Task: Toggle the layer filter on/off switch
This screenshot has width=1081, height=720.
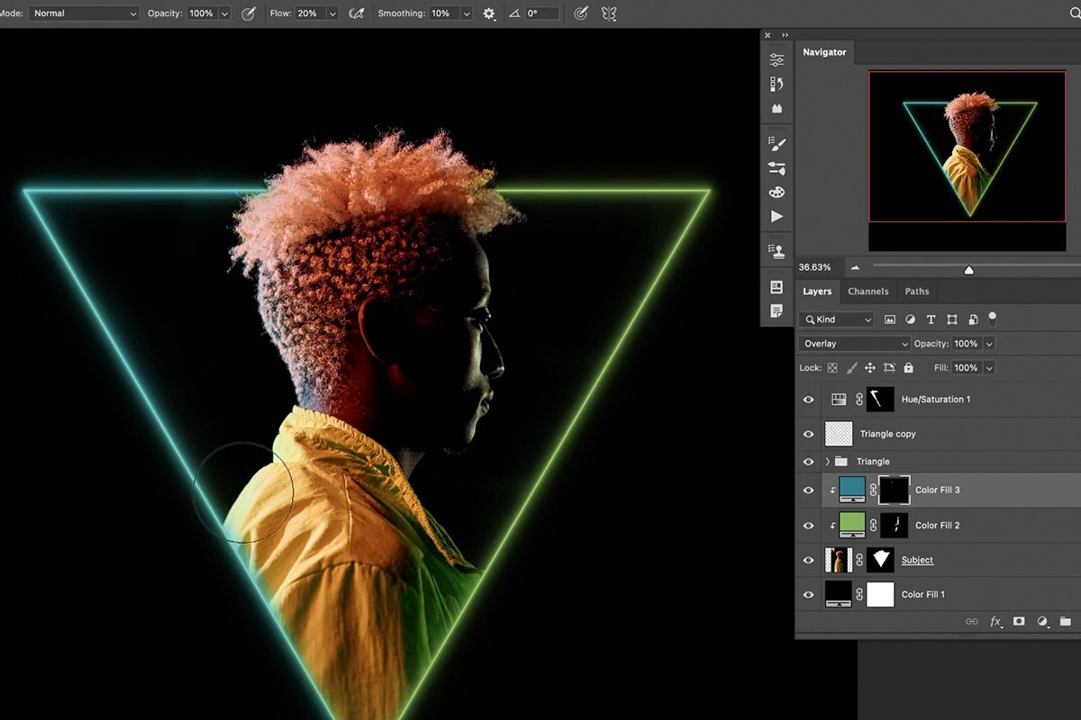Action: (993, 318)
